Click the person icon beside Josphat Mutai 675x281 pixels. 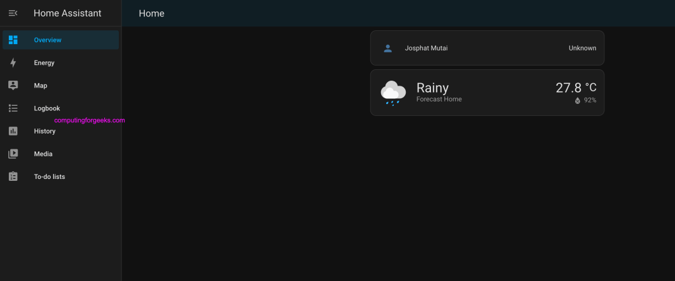point(388,48)
